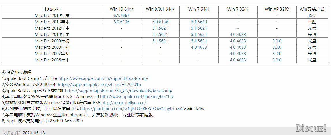Click the ISO install method cell
Image resolution: width=331 pixels, height=135 pixels.
[312, 16]
